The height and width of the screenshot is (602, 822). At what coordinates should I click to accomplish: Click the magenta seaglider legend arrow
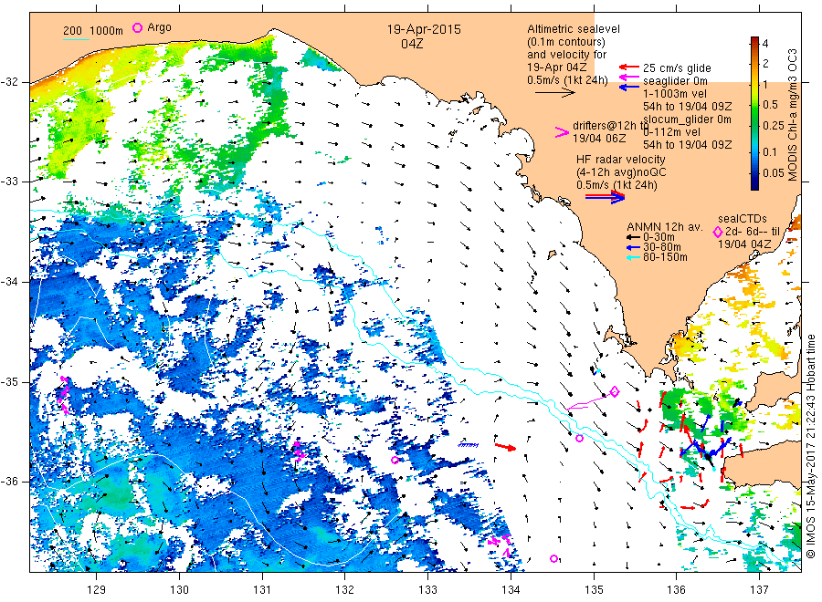(x=629, y=78)
